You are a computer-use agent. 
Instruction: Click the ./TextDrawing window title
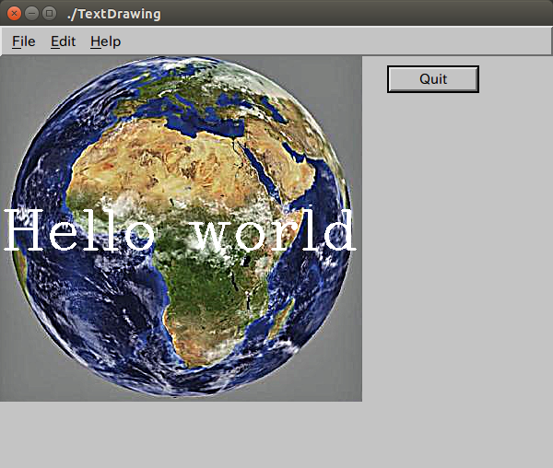point(114,14)
